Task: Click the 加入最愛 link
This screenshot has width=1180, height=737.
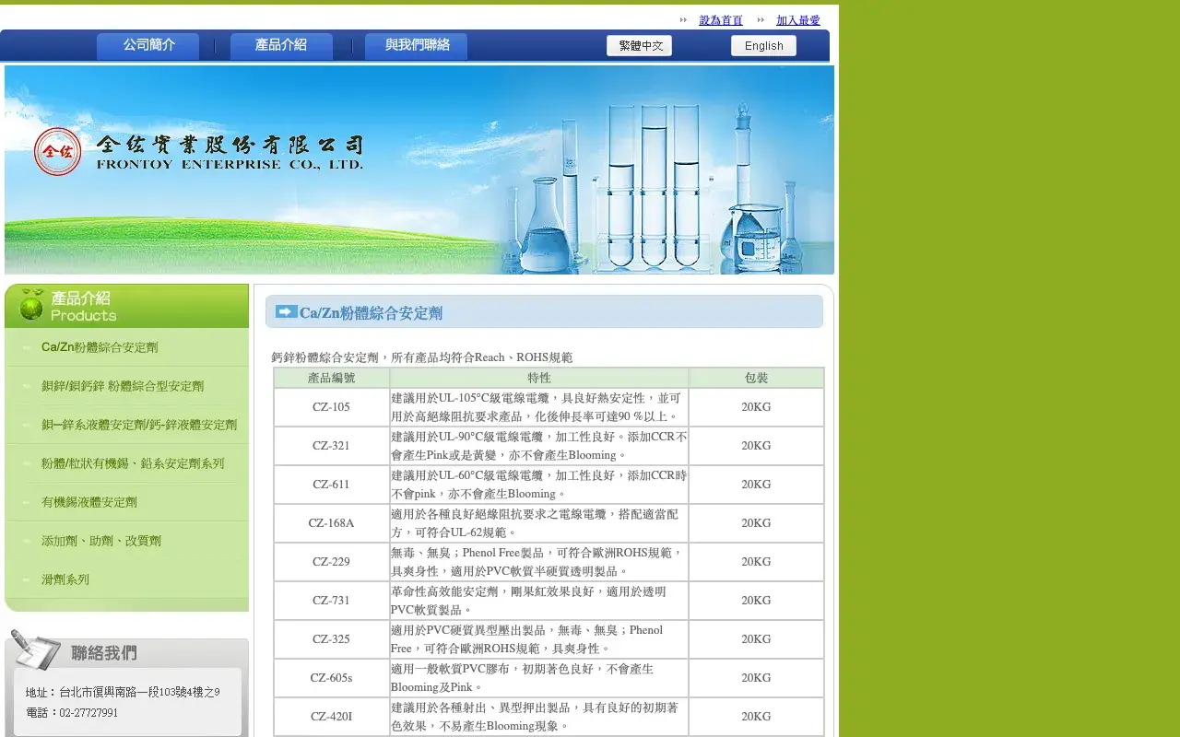Action: [x=798, y=20]
